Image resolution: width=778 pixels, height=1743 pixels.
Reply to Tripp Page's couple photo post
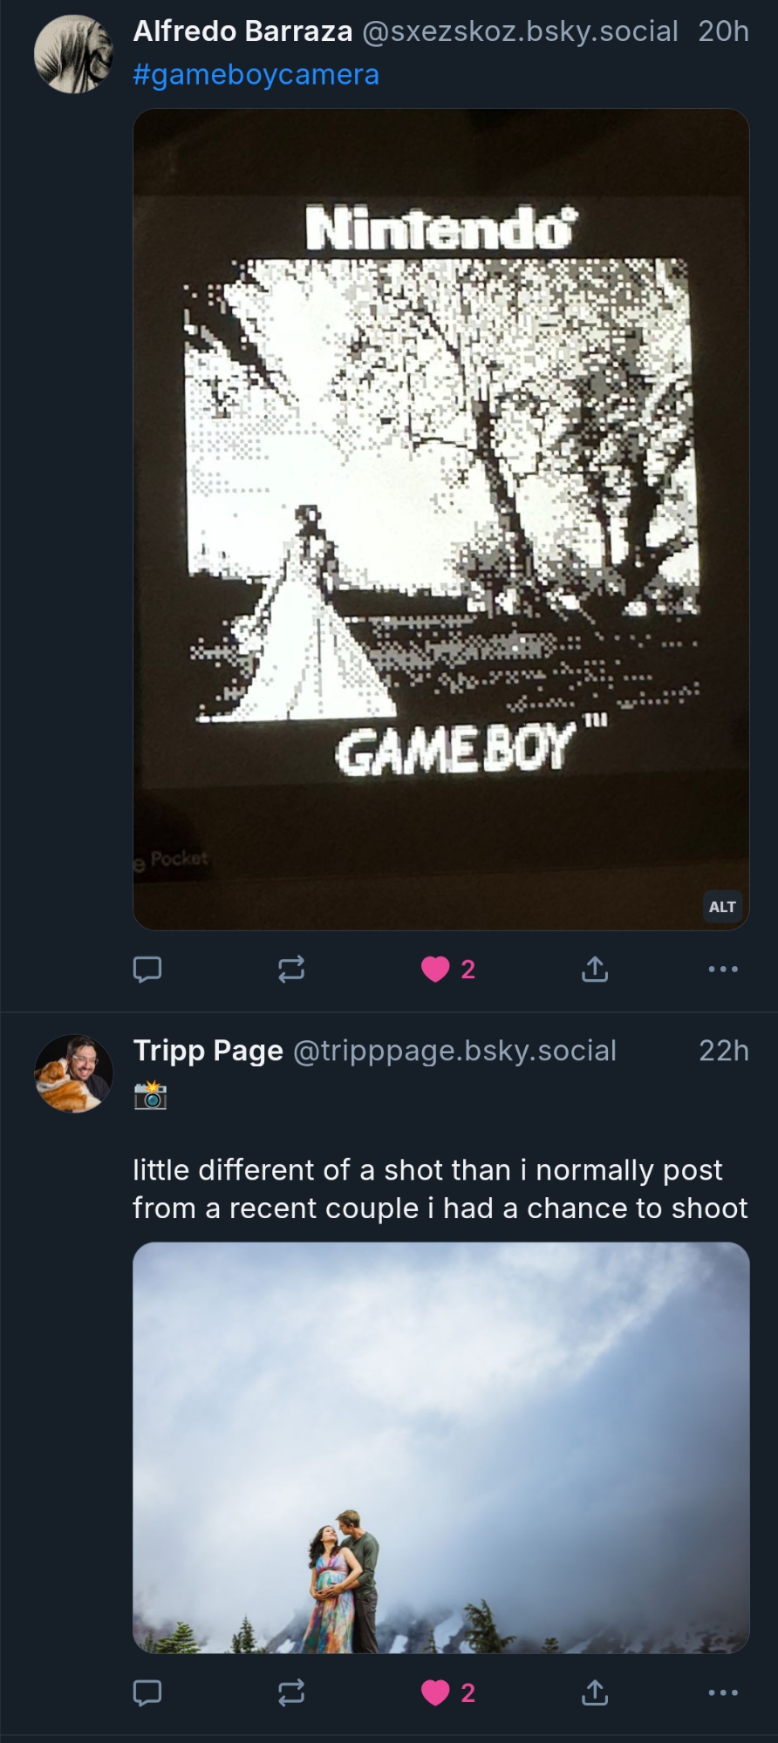click(x=147, y=1692)
